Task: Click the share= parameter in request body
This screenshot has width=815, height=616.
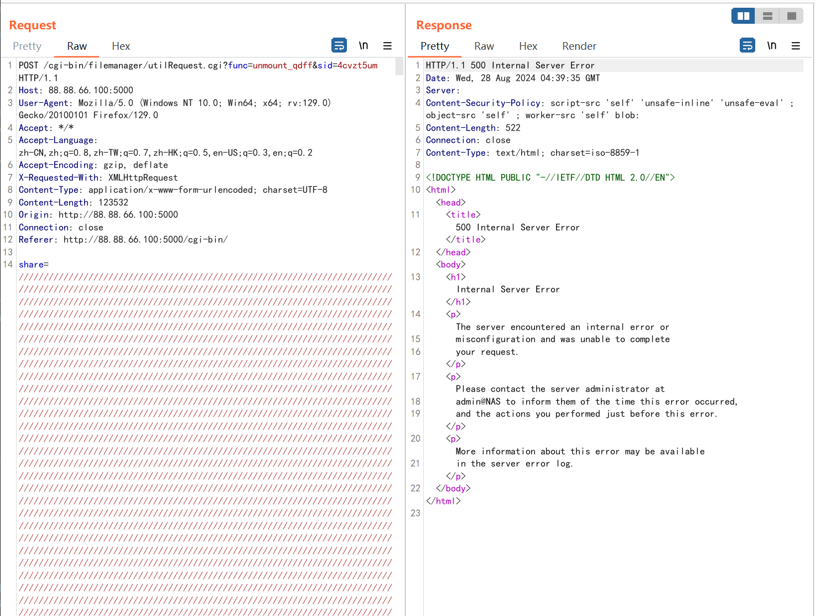Action: click(x=34, y=264)
